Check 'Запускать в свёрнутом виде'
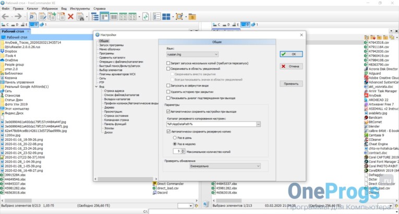The image size is (399, 214). tap(168, 86)
